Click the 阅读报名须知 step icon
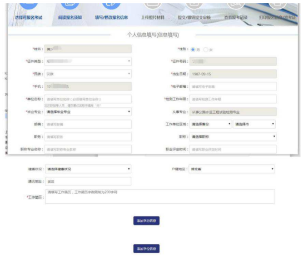The image size is (308, 256). (70, 6)
